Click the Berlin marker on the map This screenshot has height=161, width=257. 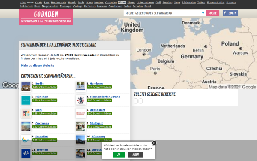coord(206,46)
